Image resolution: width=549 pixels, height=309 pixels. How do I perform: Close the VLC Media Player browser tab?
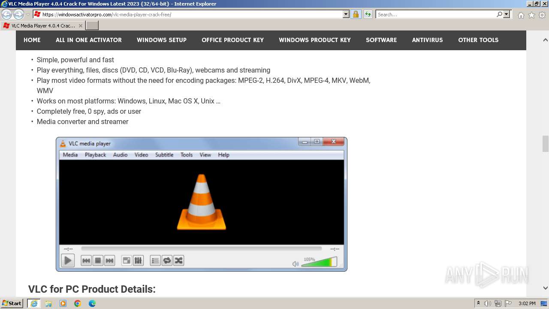[x=81, y=26]
